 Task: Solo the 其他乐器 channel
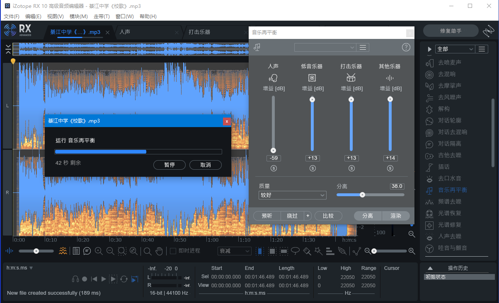[390, 168]
